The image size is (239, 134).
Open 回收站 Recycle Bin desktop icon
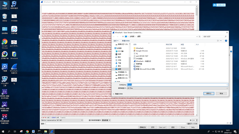(5, 18)
